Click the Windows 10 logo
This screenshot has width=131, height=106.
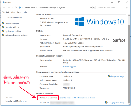(x=99, y=22)
